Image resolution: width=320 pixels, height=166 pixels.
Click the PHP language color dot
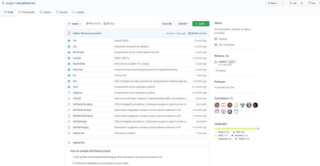(x=234, y=132)
